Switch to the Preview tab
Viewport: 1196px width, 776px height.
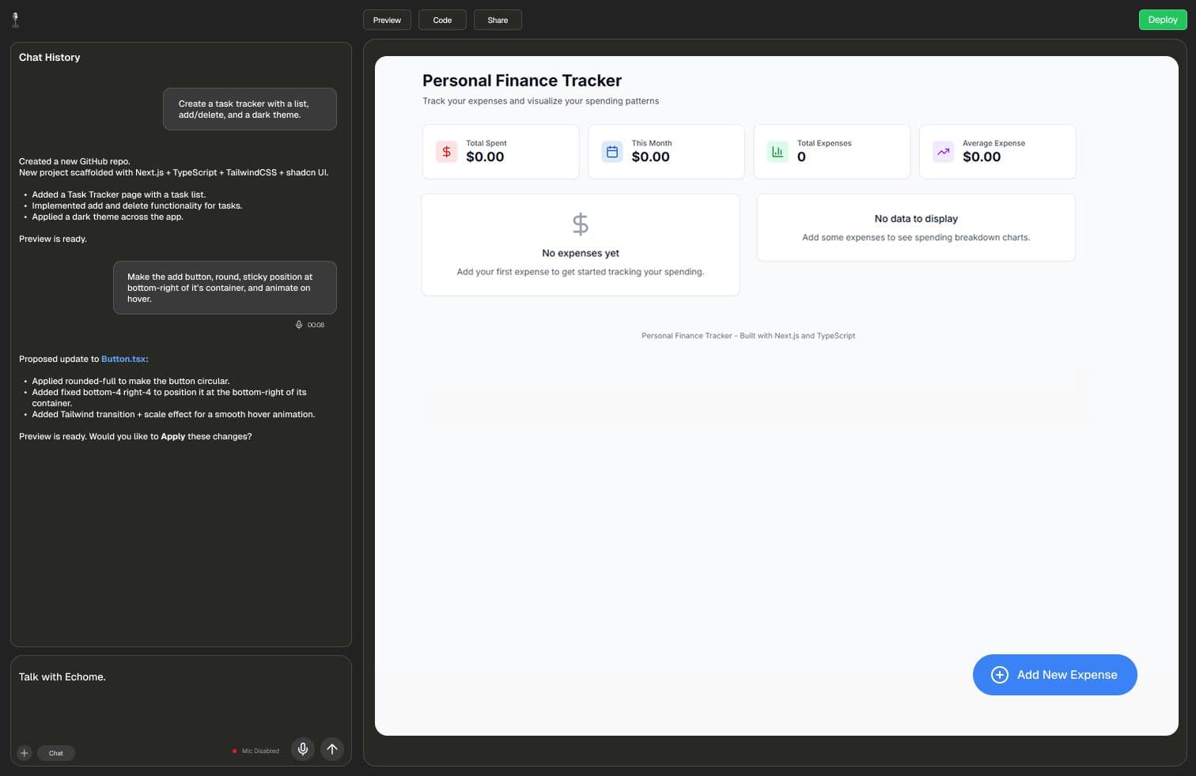click(387, 20)
